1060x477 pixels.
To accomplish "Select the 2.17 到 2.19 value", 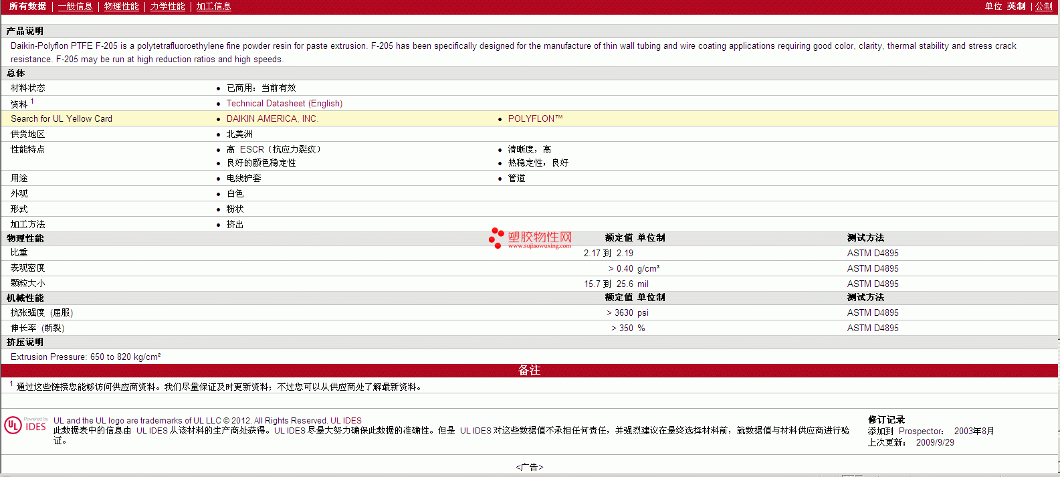I will click(x=608, y=253).
